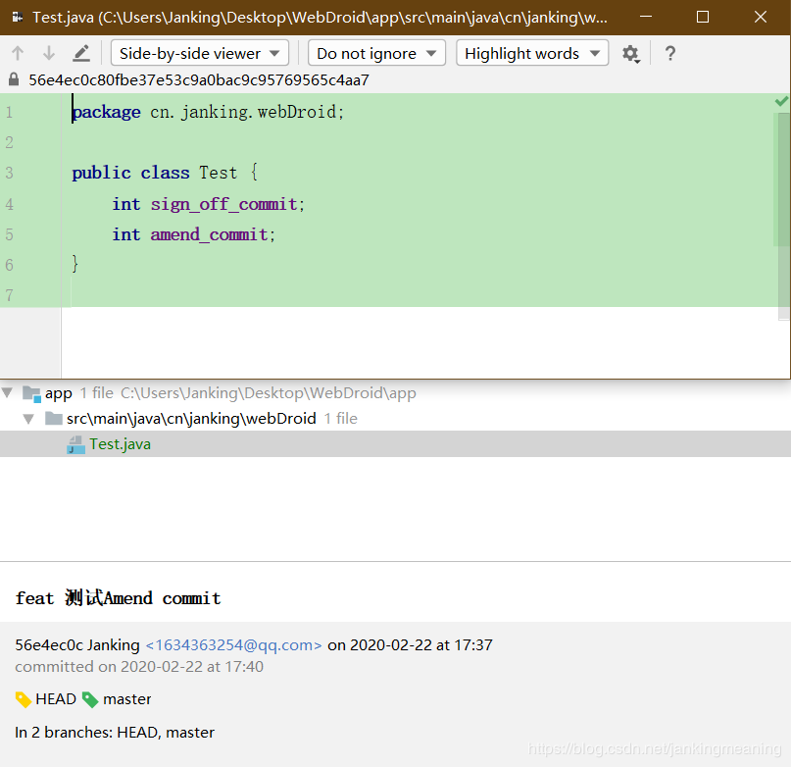Click the previous difference up arrow
Image resolution: width=791 pixels, height=767 pixels.
pos(18,53)
